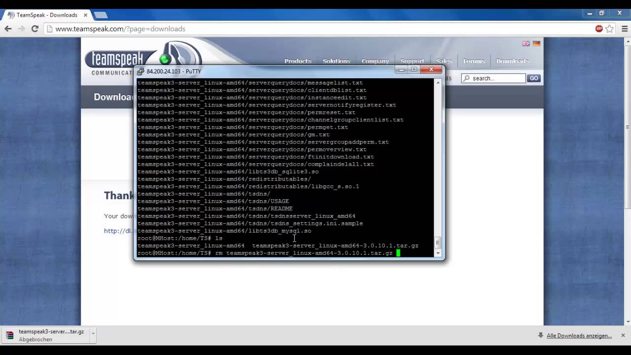The height and width of the screenshot is (355, 631).
Task: Click the 'tsdns/USAGE' terminal line
Action: 213,201
